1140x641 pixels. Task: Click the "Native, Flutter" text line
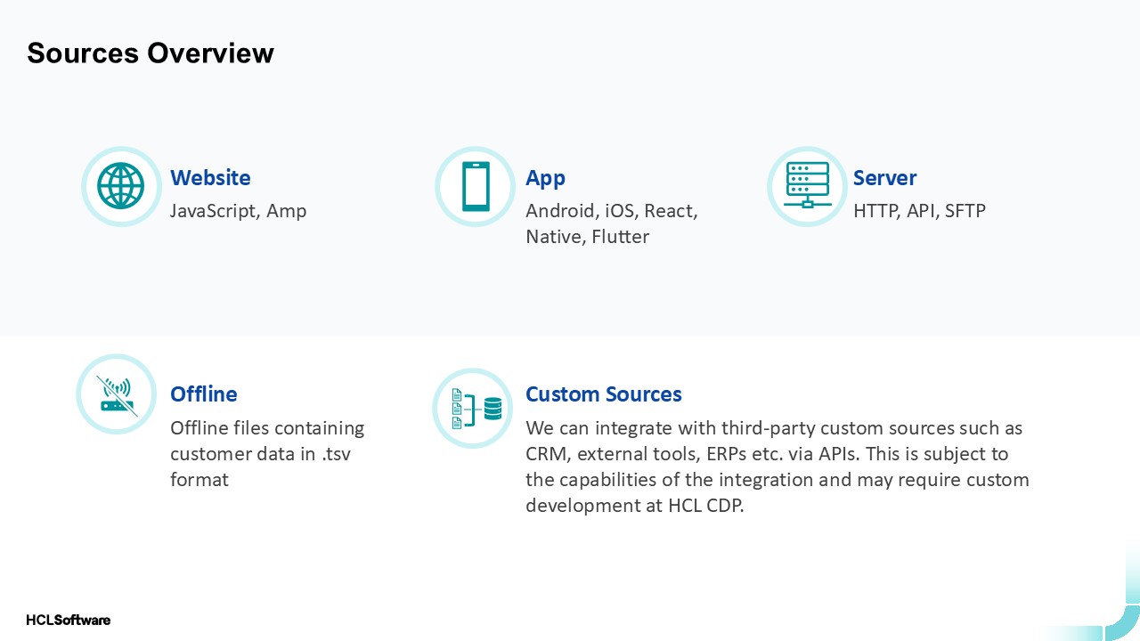click(587, 237)
